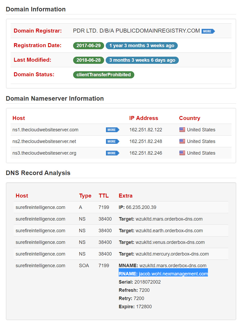Click the 2017-06-29 registration date badge
This screenshot has width=240, height=322.
(x=88, y=46)
